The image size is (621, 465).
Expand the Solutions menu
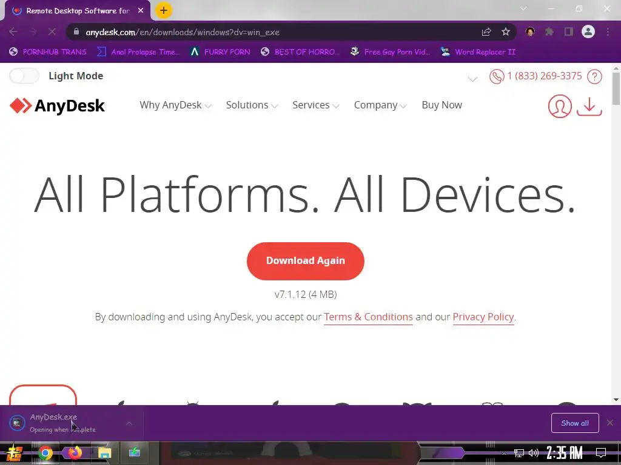point(252,105)
